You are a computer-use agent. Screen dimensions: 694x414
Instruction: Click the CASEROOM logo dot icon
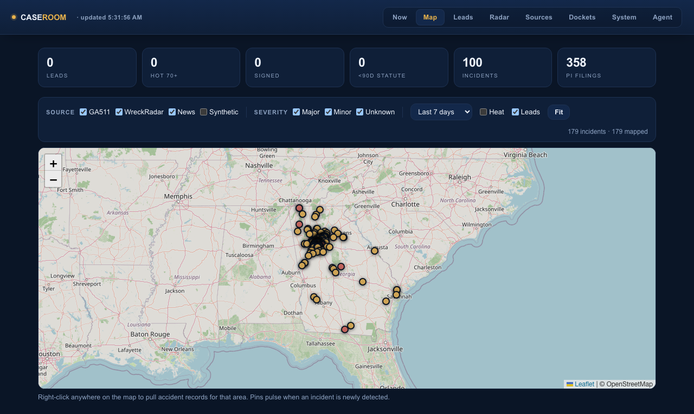[x=14, y=17]
